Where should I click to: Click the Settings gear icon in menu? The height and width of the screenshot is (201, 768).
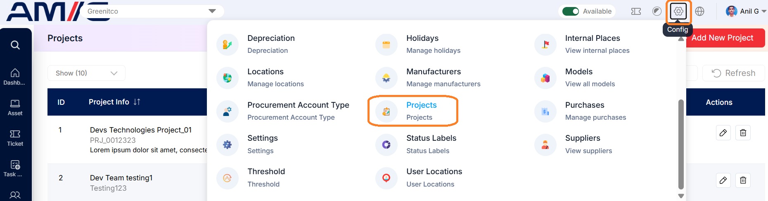(x=227, y=145)
